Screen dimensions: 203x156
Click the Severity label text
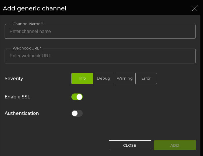[14, 79]
